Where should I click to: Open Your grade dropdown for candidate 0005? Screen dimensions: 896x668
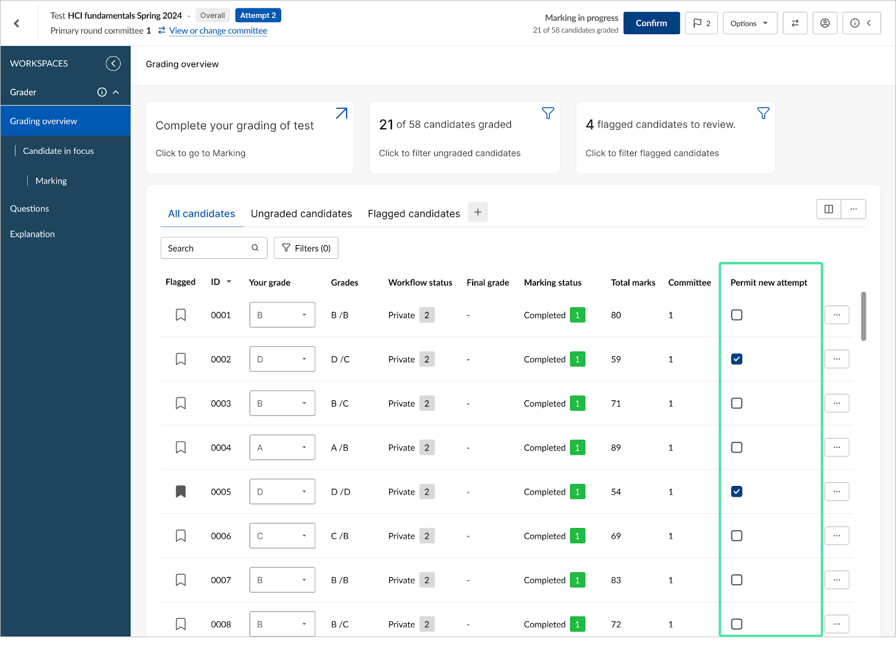coord(282,492)
